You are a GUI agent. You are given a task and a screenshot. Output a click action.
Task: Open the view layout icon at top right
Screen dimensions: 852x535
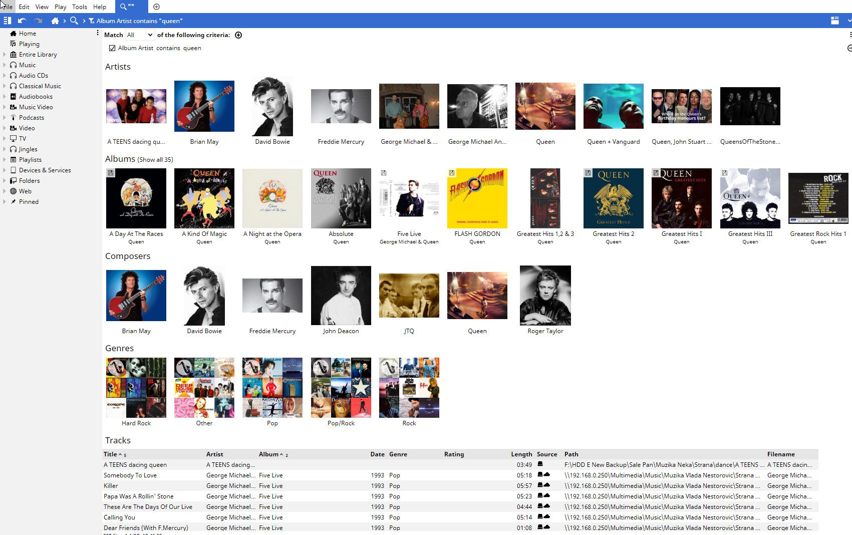coord(834,21)
